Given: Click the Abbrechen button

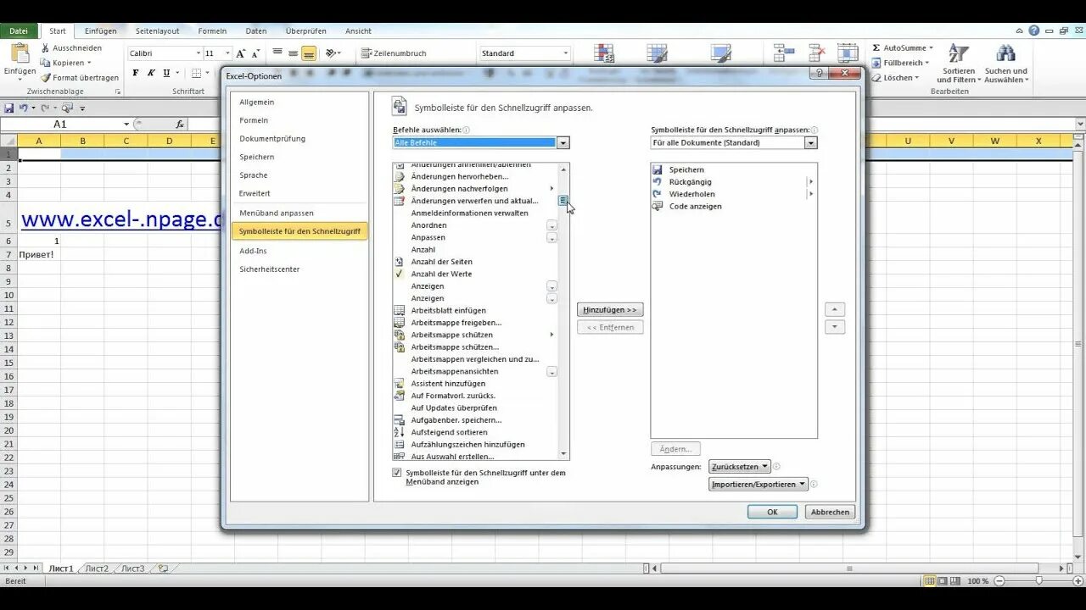Looking at the screenshot, I should click(830, 512).
